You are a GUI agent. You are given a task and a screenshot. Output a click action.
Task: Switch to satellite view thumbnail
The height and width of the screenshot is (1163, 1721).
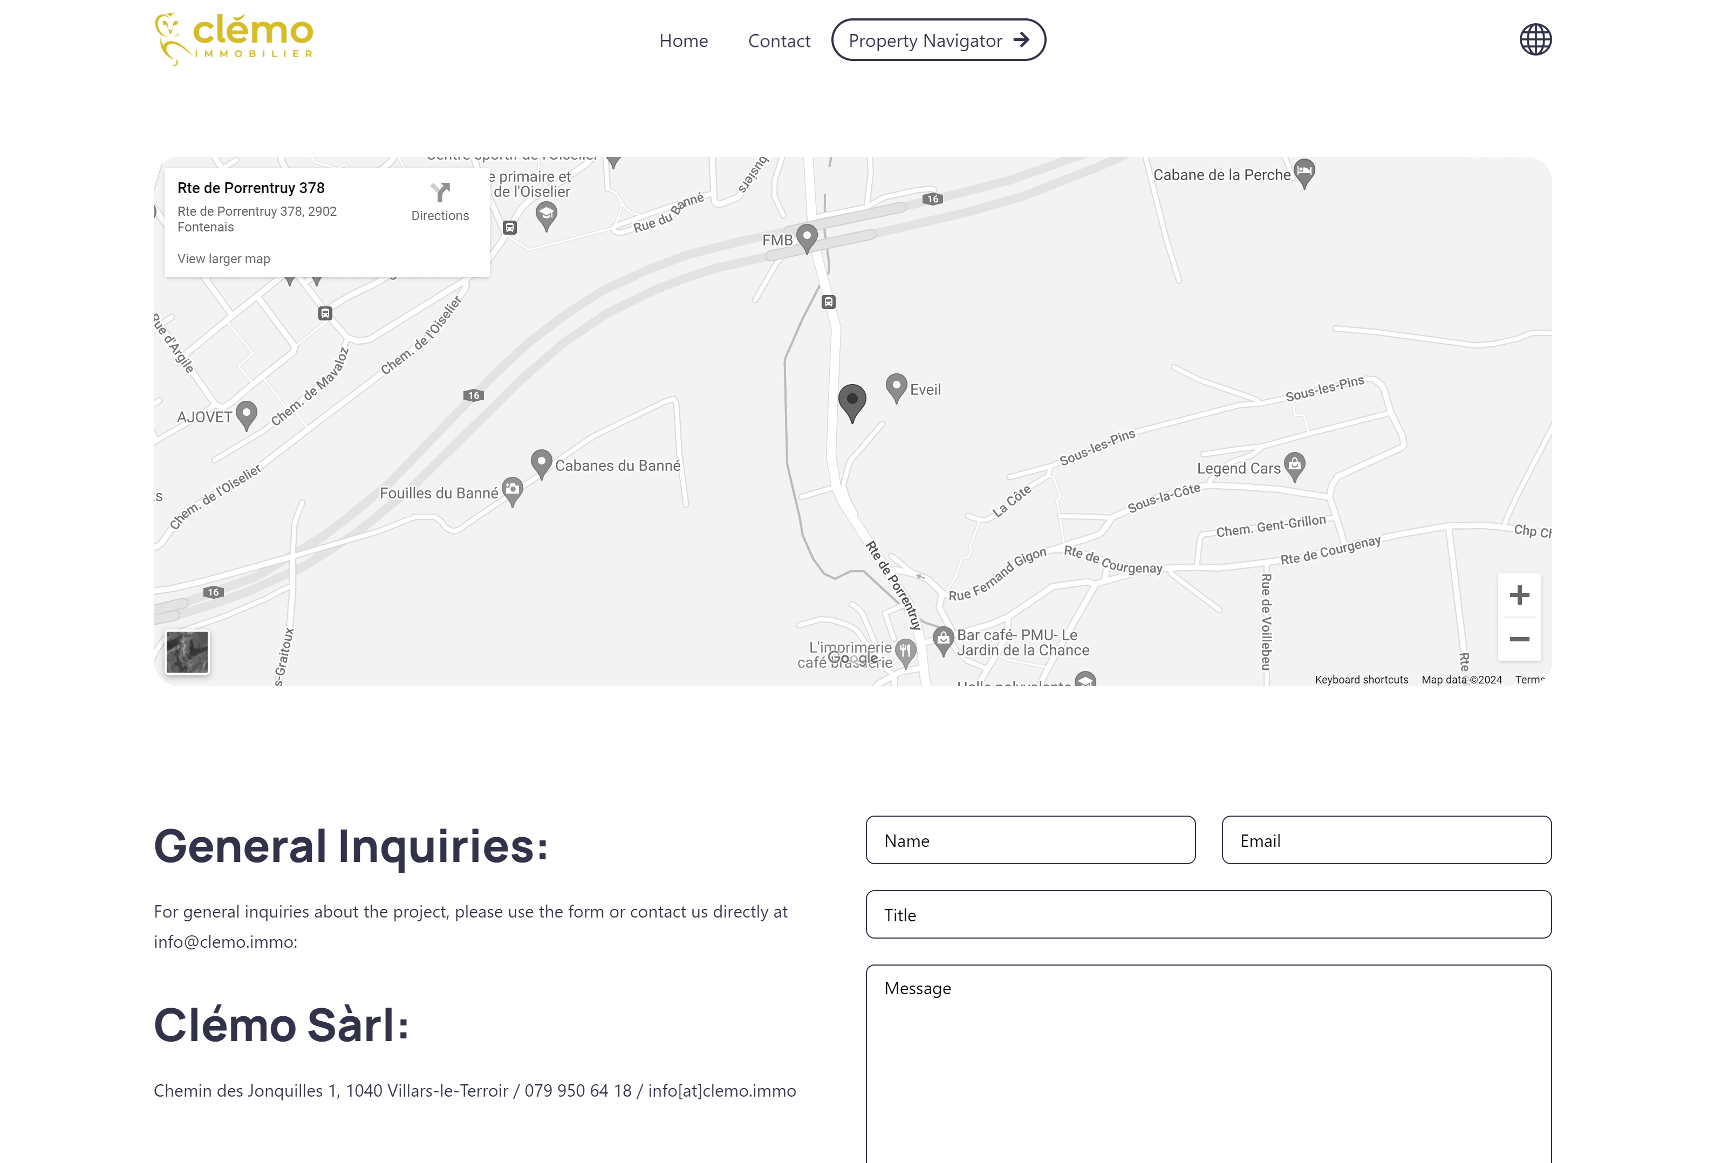click(187, 652)
